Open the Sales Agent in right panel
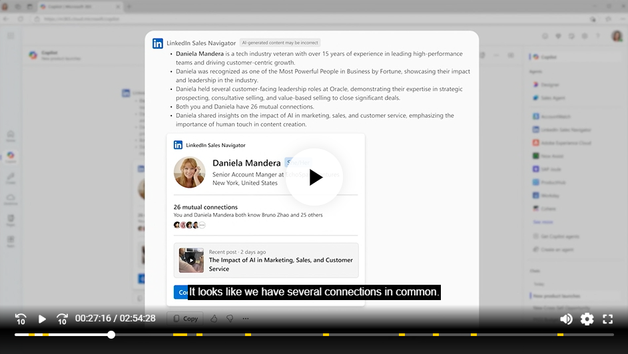 [x=549, y=98]
